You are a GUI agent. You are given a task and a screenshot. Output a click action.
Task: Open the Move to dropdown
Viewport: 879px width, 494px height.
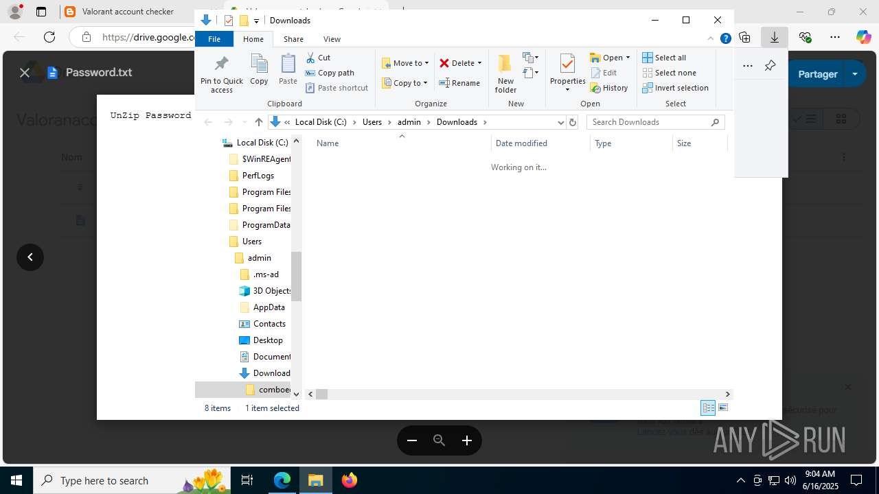click(405, 63)
